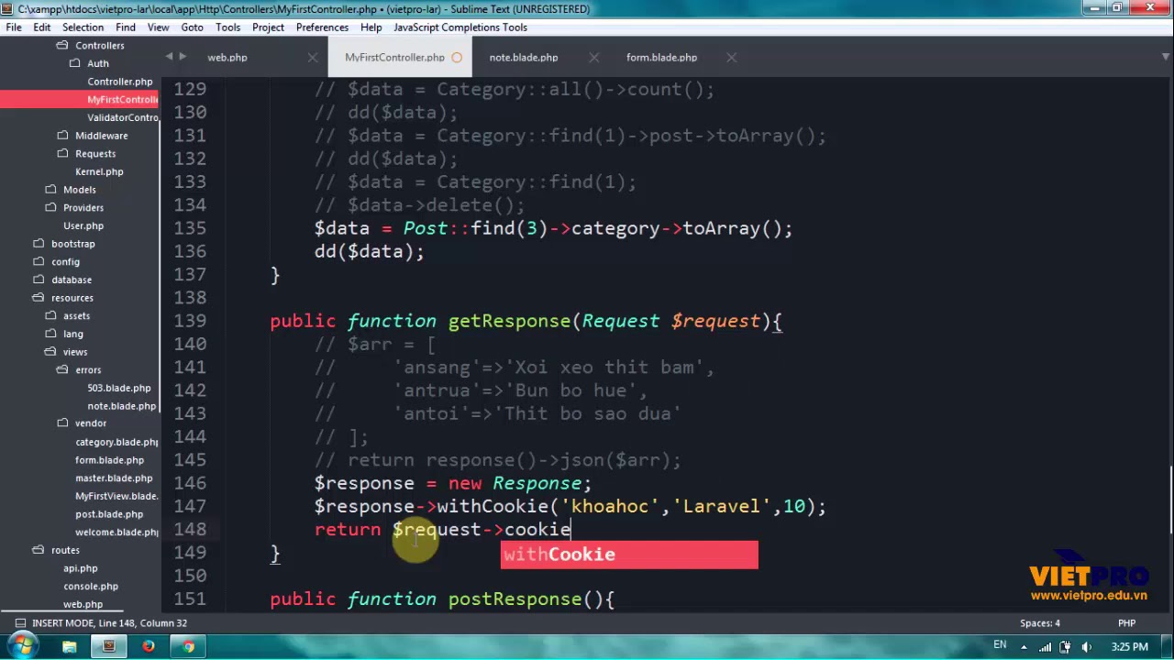This screenshot has width=1174, height=660.
Task: Open note.blade.php in the sidebar tree
Action: coord(121,406)
